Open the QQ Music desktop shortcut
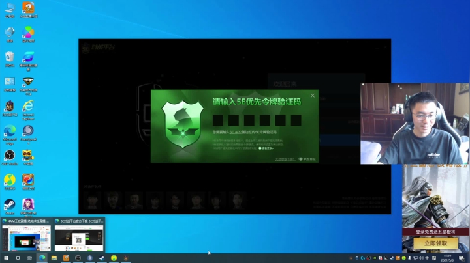470x263 pixels. (x=10, y=182)
